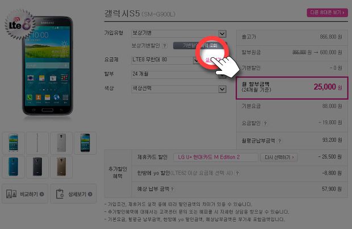Open the 할부 24 개월 dropdown
352x229 pixels.
[x=179, y=74]
